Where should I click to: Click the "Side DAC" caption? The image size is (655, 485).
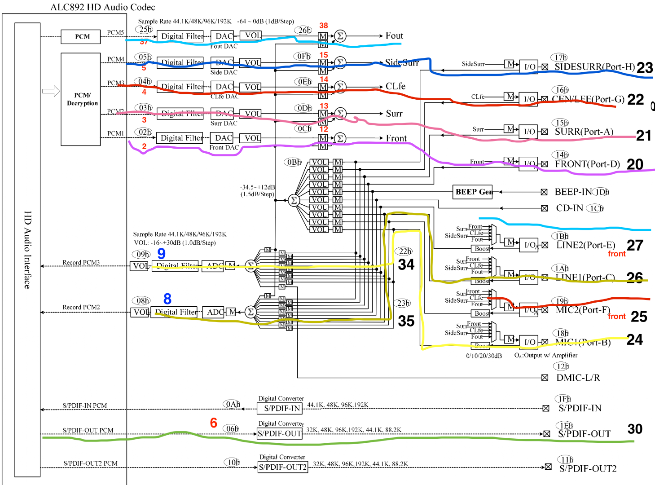tap(224, 72)
